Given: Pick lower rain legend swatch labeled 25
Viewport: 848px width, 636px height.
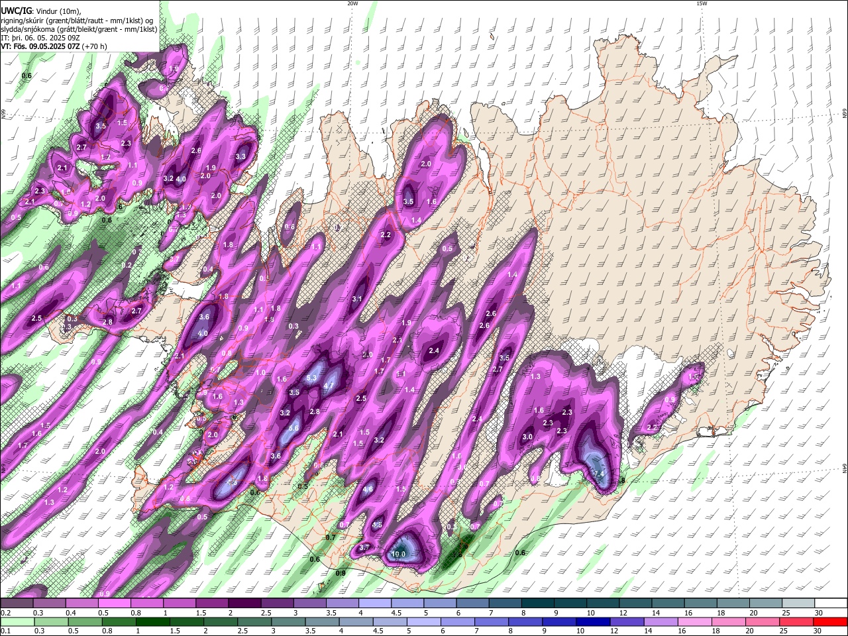Looking at the screenshot, I should [797, 621].
